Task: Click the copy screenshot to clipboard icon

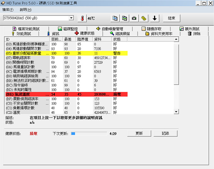Action: coord(125,18)
